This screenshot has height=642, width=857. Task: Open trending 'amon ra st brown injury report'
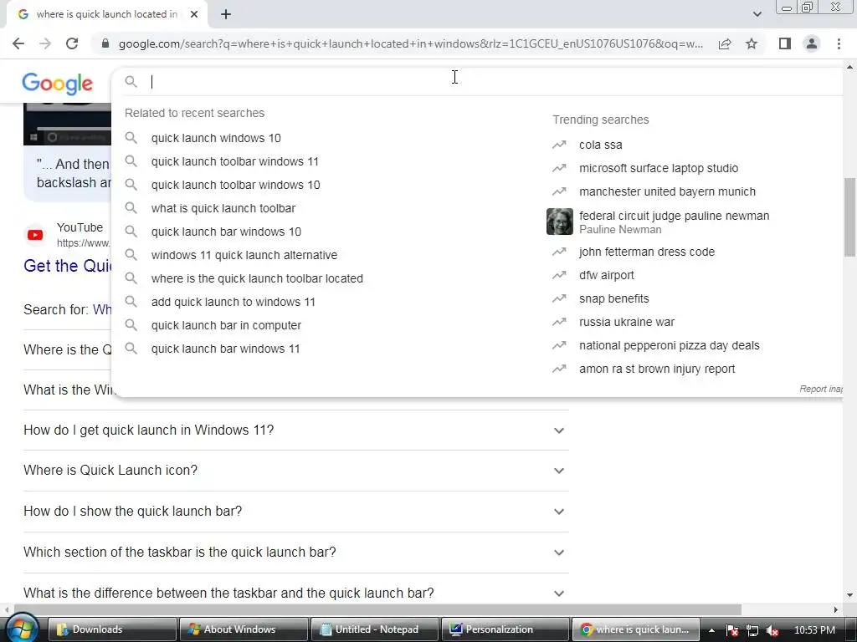coord(657,369)
